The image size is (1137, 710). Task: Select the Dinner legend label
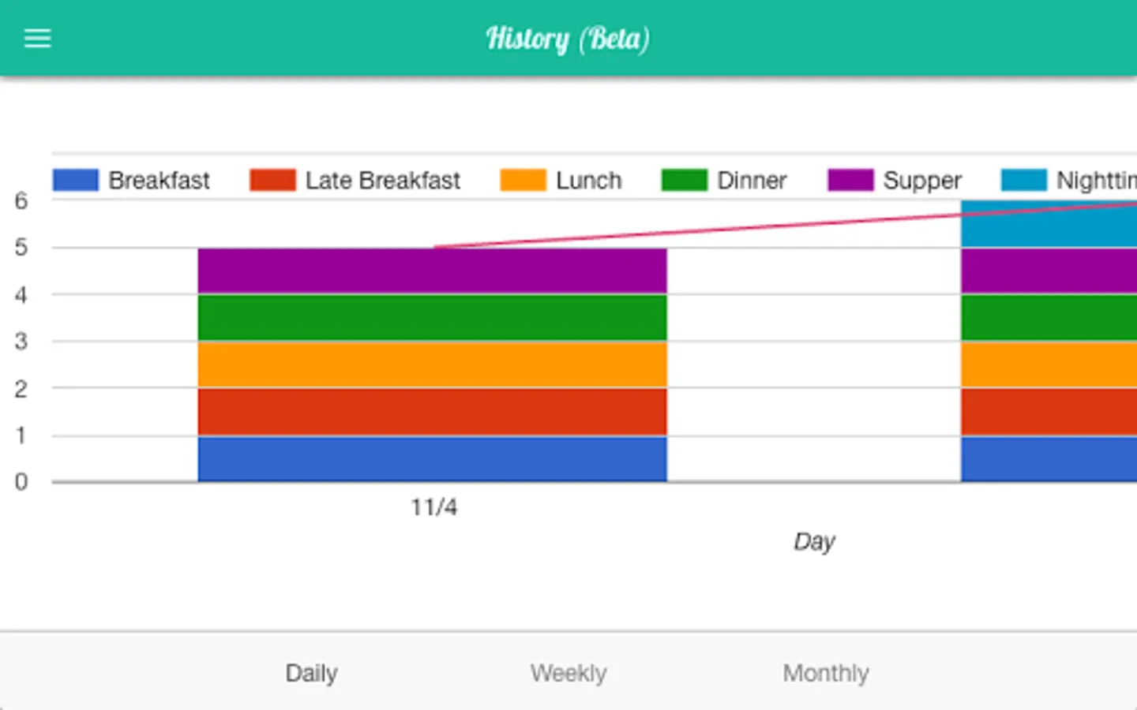pos(752,181)
